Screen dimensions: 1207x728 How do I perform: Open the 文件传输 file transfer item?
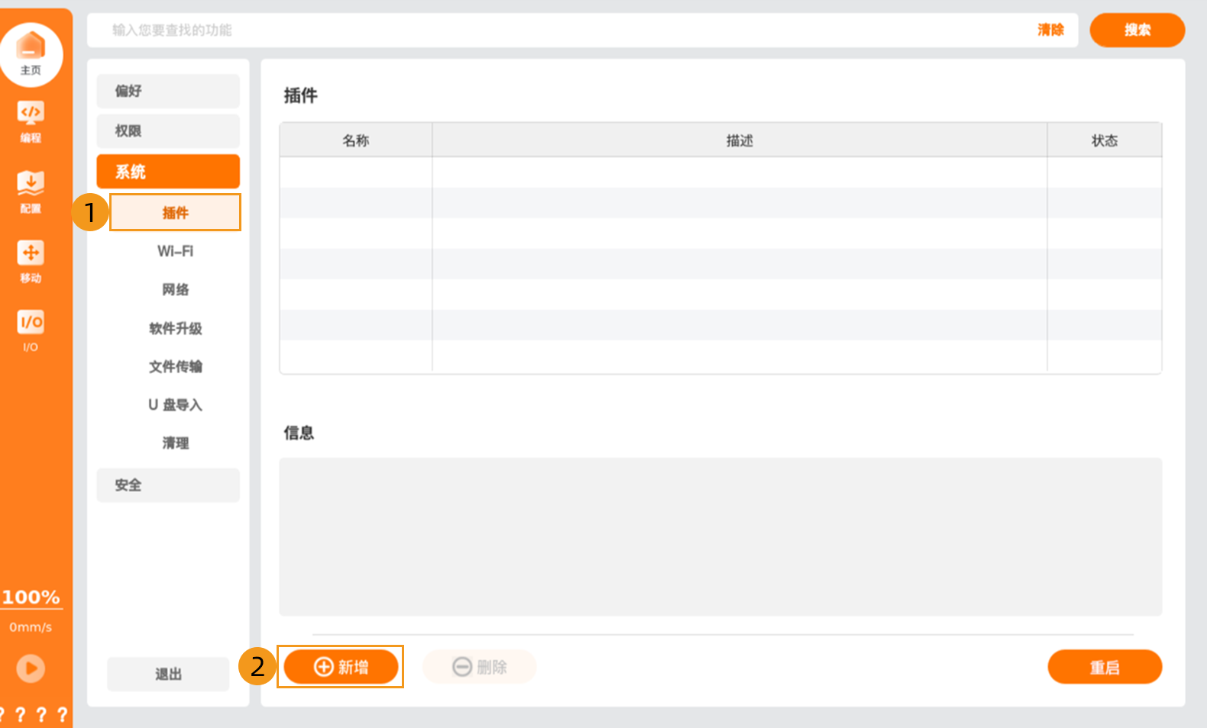(x=176, y=366)
